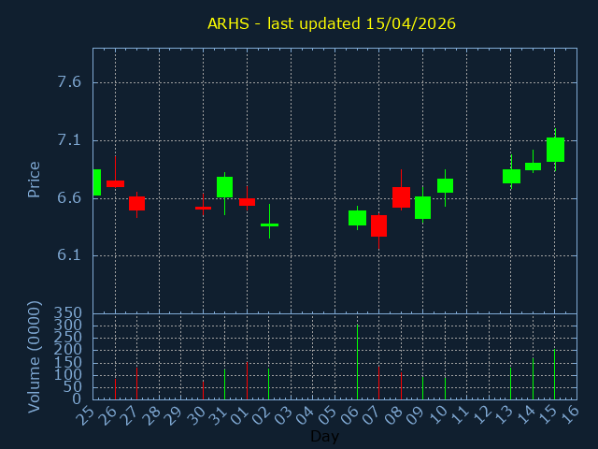Select the flat red candle on day 30
Viewport: 598px width, 449px height.
(203, 208)
